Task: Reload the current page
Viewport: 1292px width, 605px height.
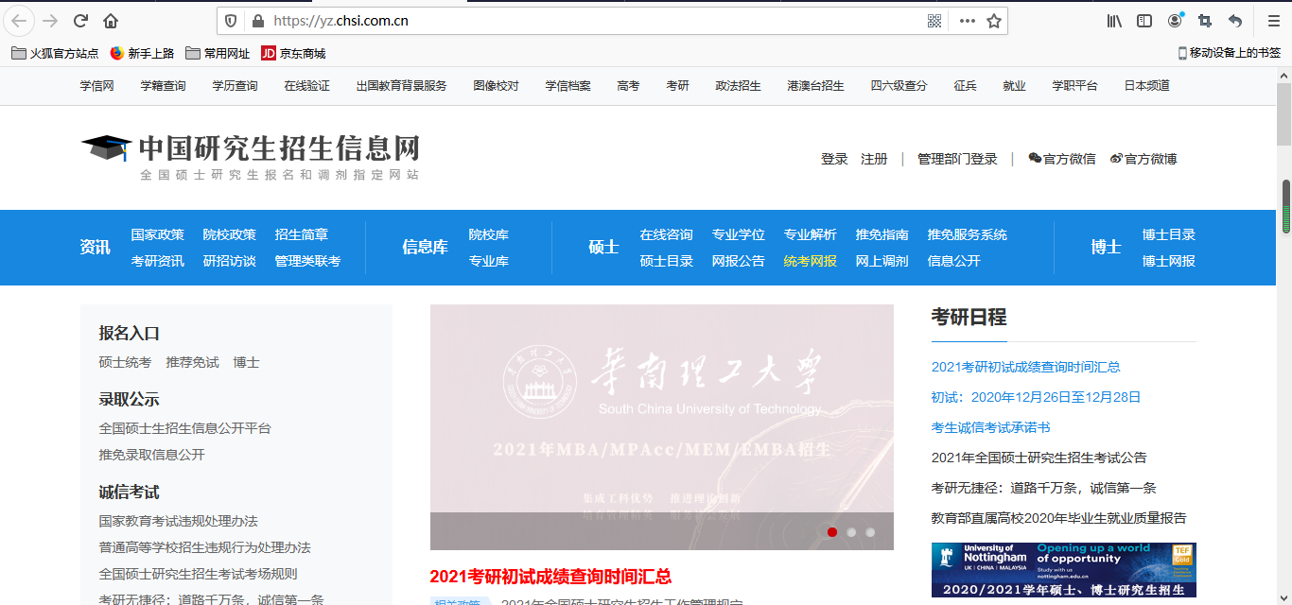Action: click(x=80, y=21)
